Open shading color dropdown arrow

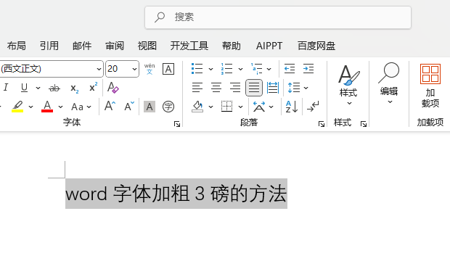point(210,107)
